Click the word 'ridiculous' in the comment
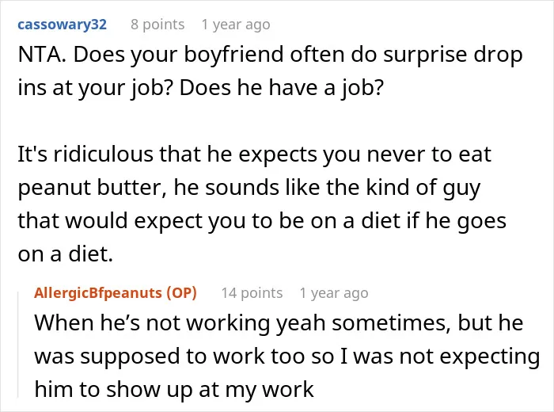The width and height of the screenshot is (554, 412). pos(104,154)
